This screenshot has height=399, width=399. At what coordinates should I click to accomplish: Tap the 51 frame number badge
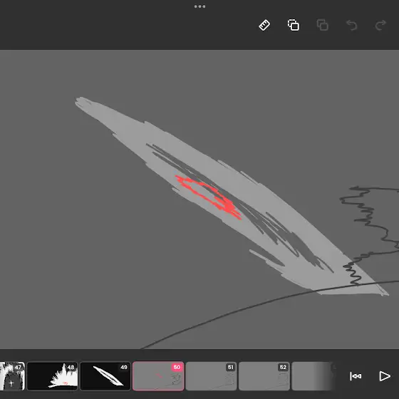point(230,367)
